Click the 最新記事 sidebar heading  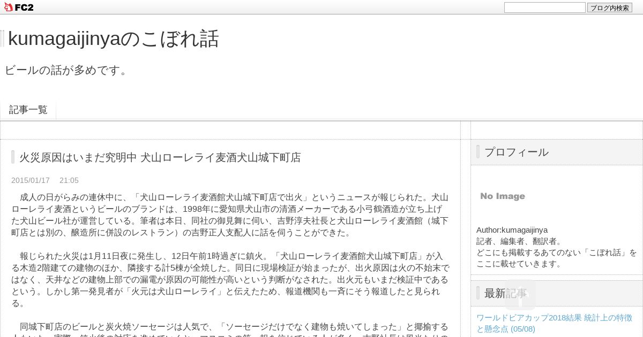[506, 293]
